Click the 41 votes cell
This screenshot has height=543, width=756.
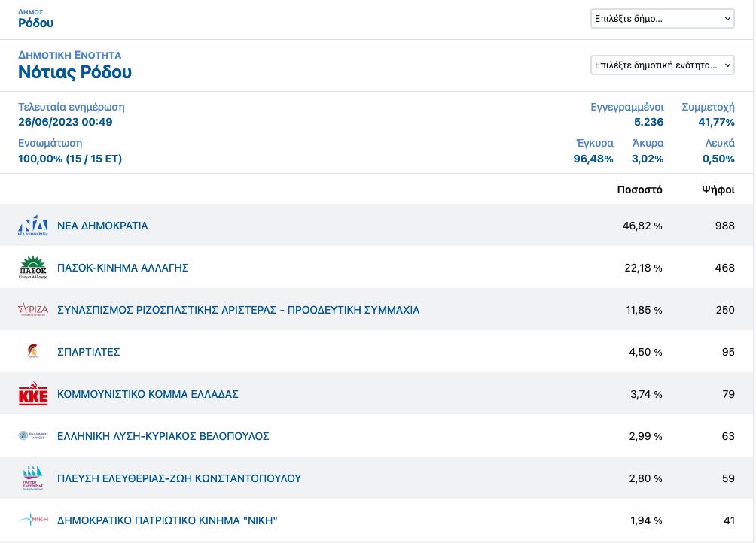click(729, 520)
